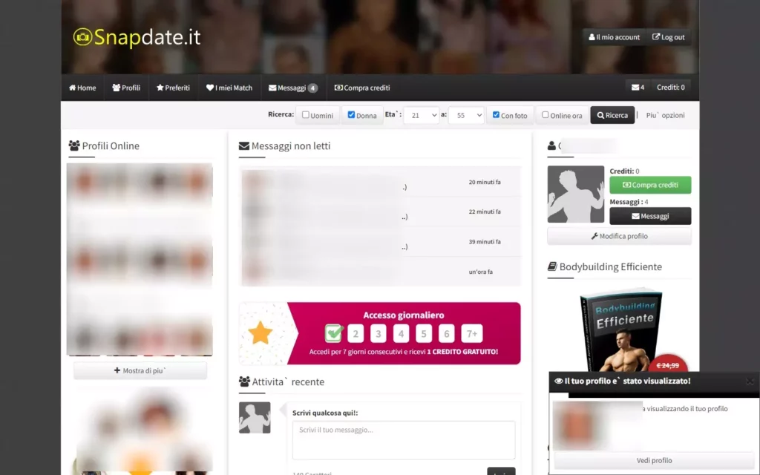Click the camera icon in the Snapdate logo
Screen dimensions: 760x475
coord(84,34)
